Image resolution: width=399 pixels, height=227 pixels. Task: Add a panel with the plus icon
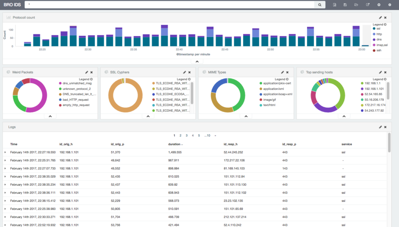tap(379, 4)
